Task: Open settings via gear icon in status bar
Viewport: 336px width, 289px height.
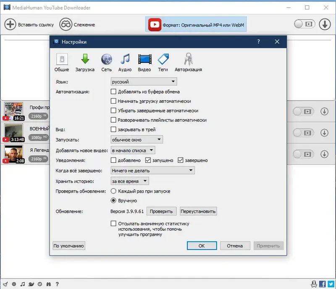Action: 14,284
